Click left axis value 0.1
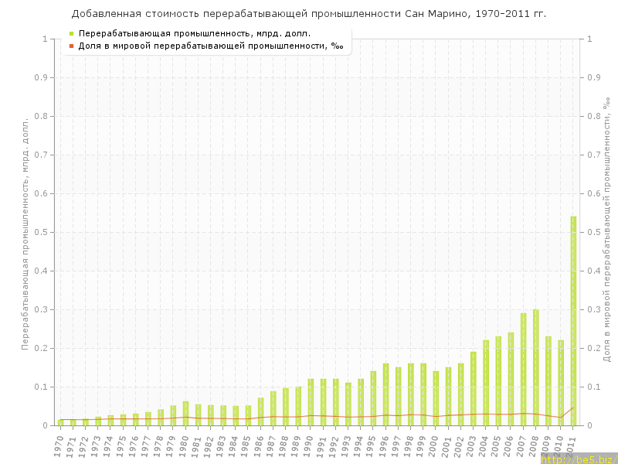This screenshot has height=464, width=618. (41, 387)
